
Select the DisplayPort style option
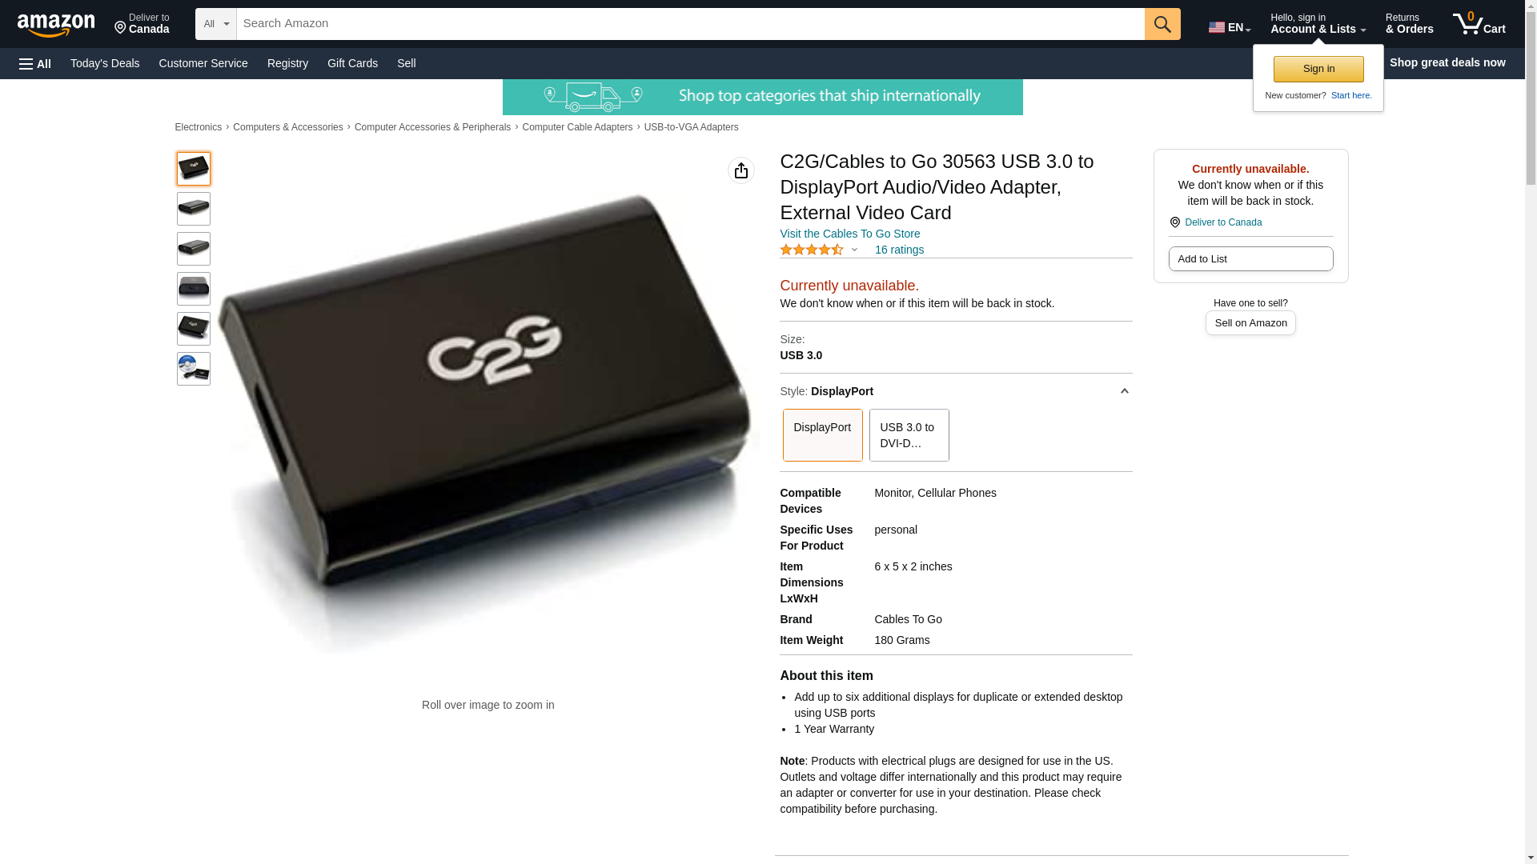click(822, 435)
